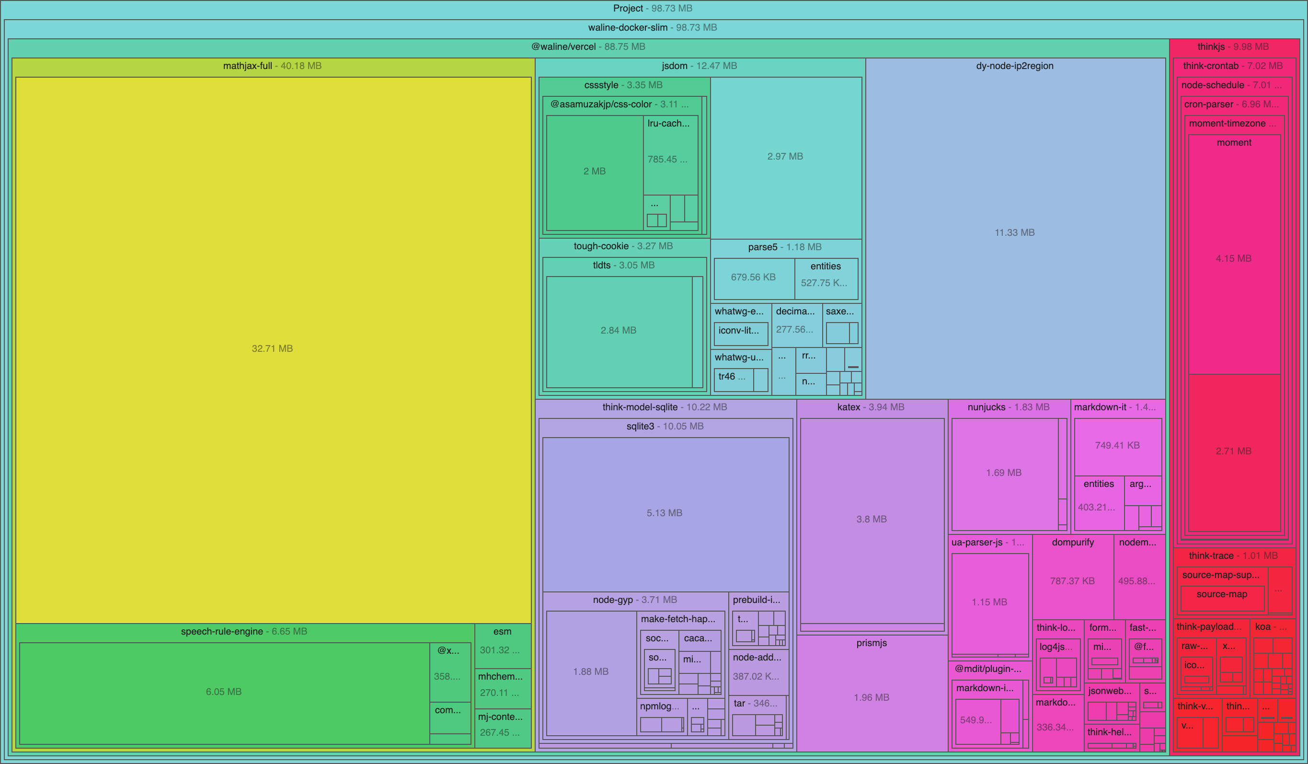Click the dompurify 787.37 KB block

click(1072, 580)
